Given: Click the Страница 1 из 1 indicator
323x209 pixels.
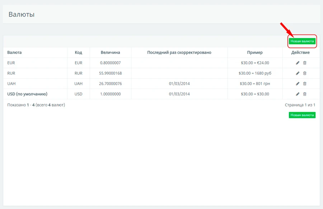Looking at the screenshot, I should point(300,105).
